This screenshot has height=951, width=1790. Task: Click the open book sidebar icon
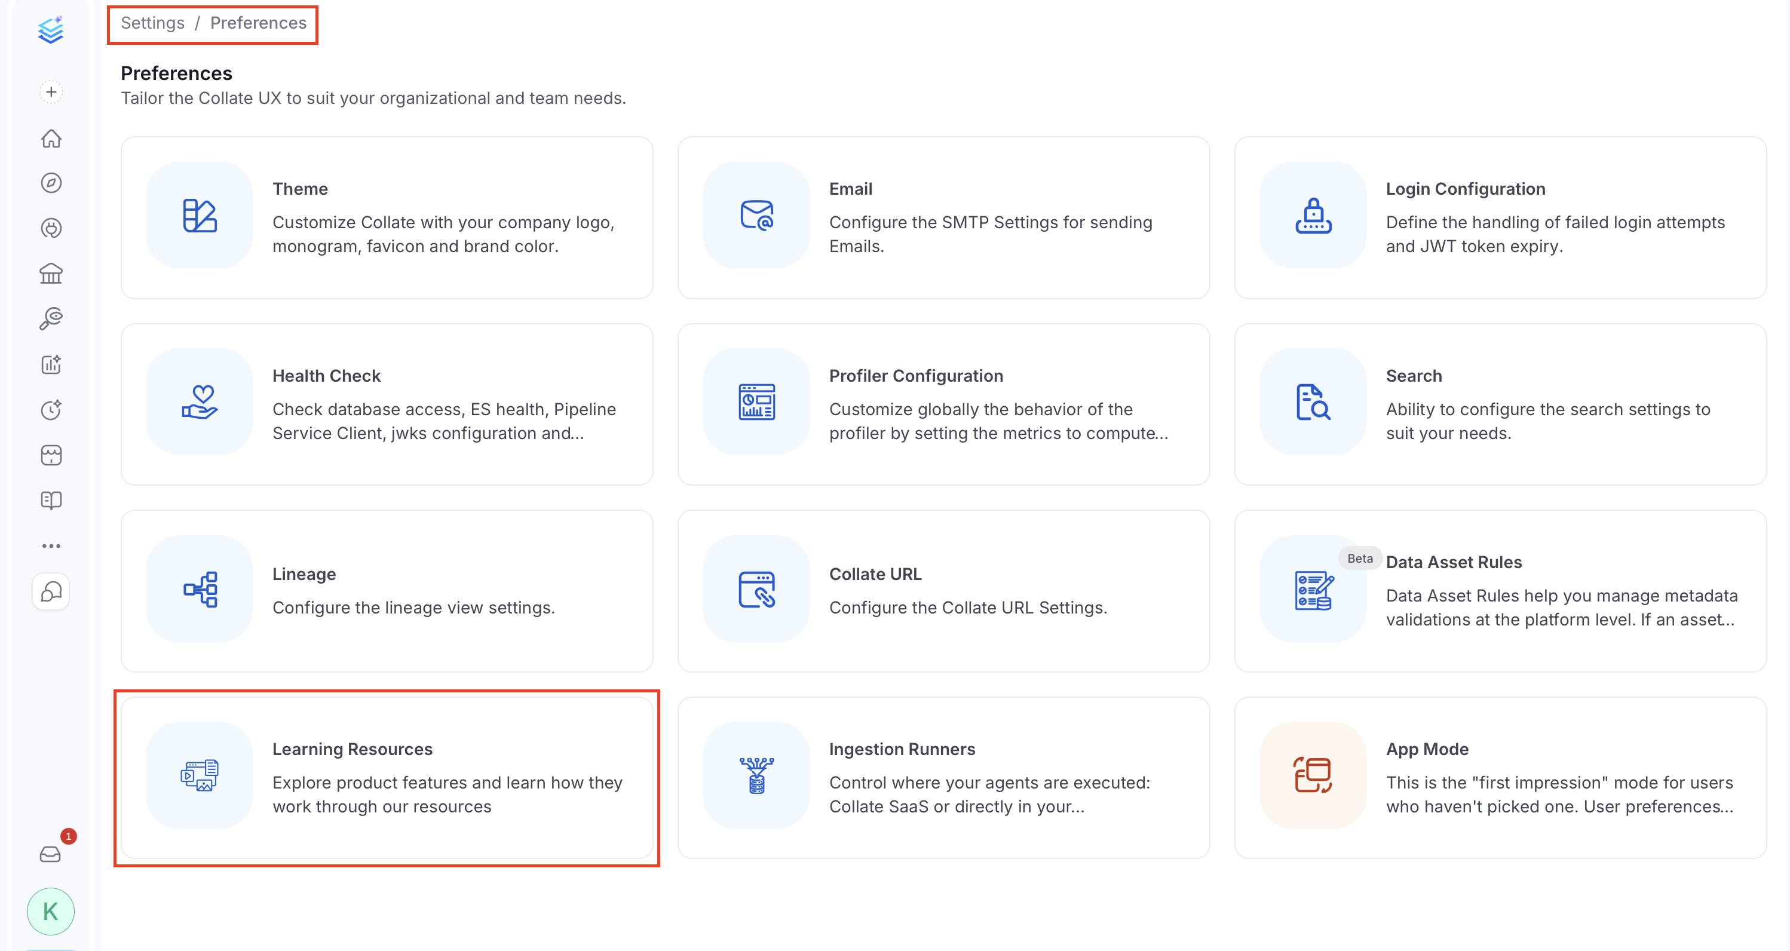coord(51,500)
